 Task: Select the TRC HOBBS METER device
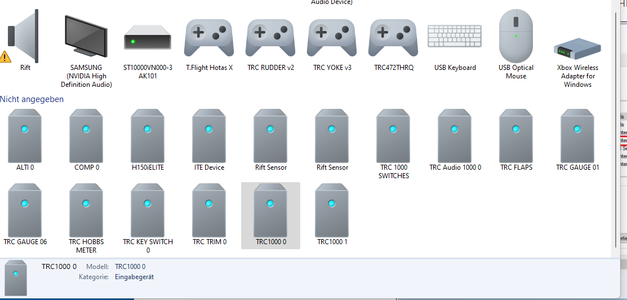pos(86,219)
